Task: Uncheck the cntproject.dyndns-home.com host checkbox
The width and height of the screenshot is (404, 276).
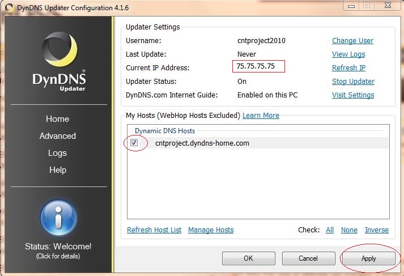Action: [x=134, y=142]
